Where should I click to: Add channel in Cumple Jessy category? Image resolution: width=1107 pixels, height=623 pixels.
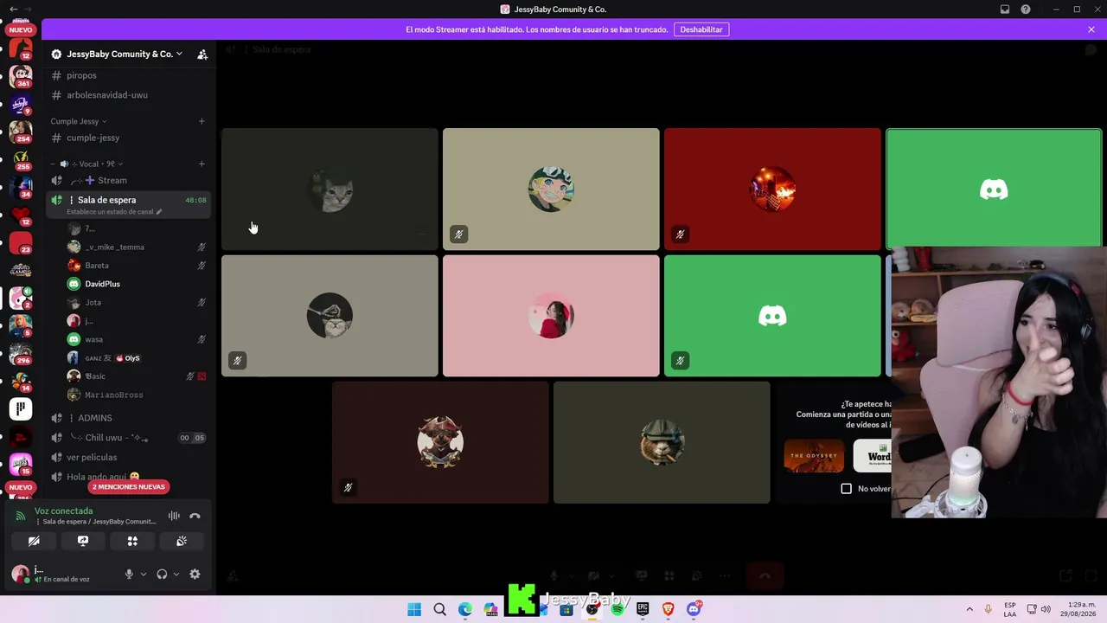pos(202,121)
